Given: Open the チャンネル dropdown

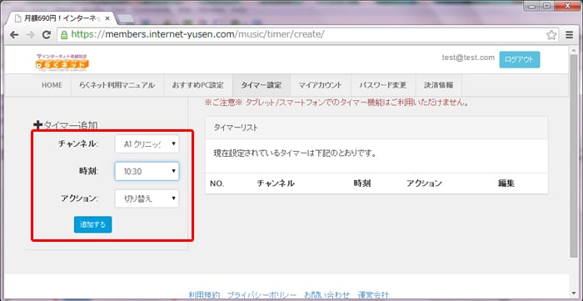Looking at the screenshot, I should click(x=147, y=143).
